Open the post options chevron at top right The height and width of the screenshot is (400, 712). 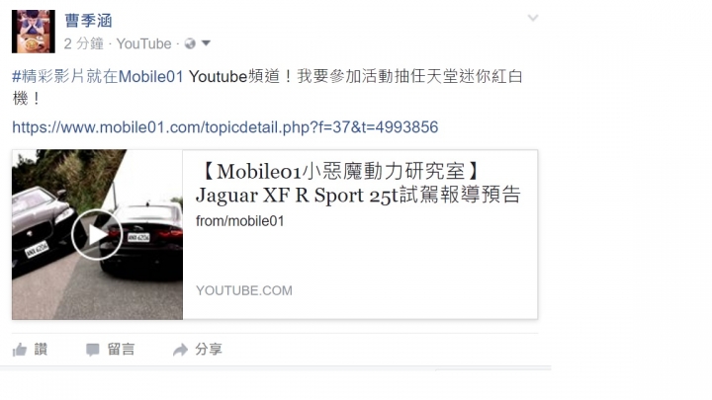click(533, 18)
